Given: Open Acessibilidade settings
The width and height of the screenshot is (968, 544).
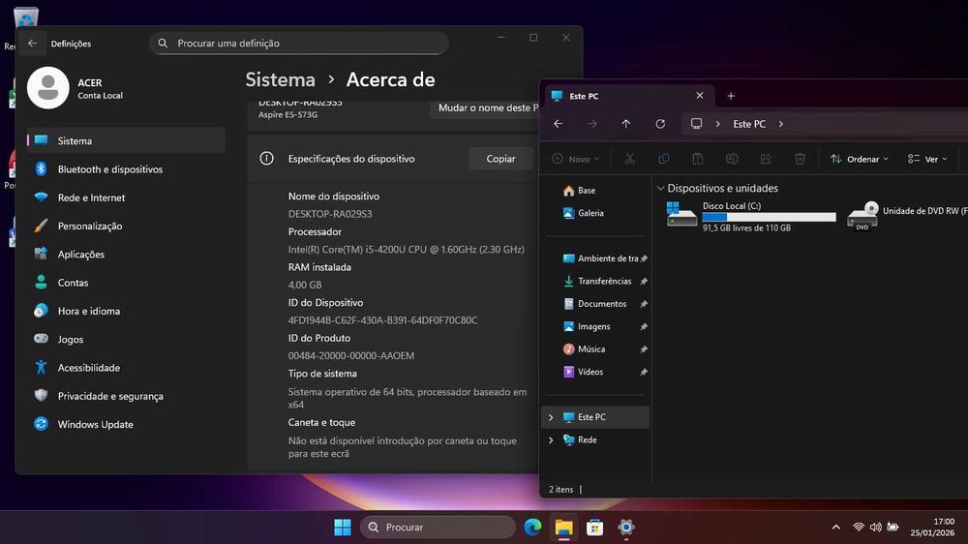Looking at the screenshot, I should [x=126, y=368].
